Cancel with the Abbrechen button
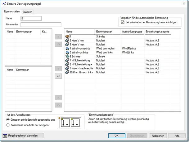This screenshot has height=142, width=189. point(158,136)
